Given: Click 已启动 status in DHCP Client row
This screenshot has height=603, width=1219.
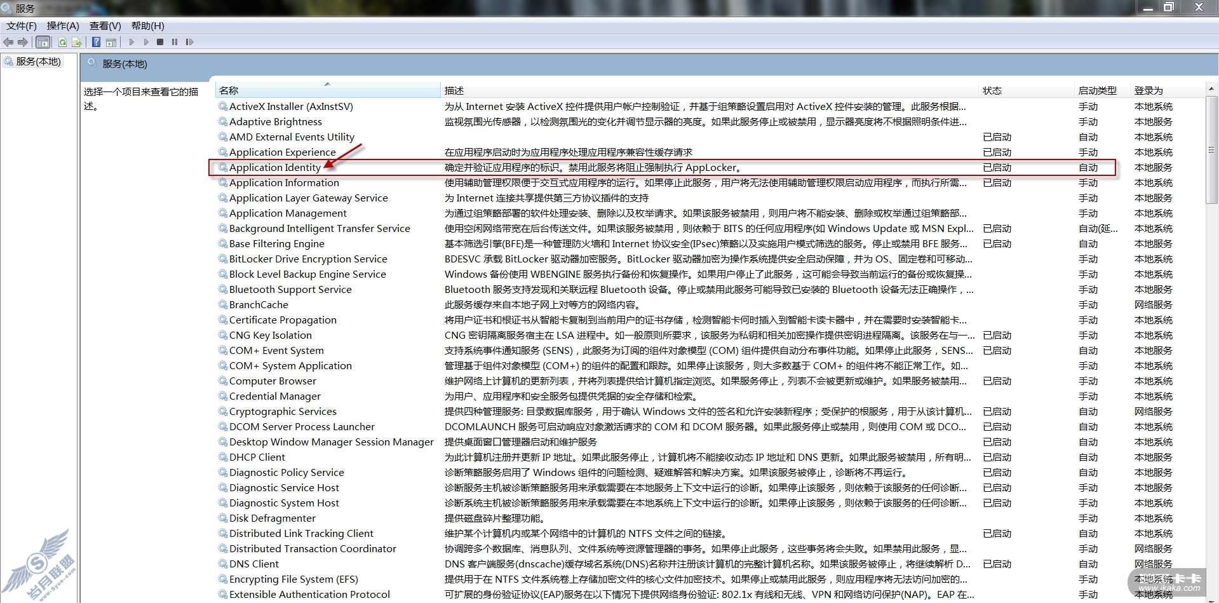Looking at the screenshot, I should pyautogui.click(x=997, y=457).
